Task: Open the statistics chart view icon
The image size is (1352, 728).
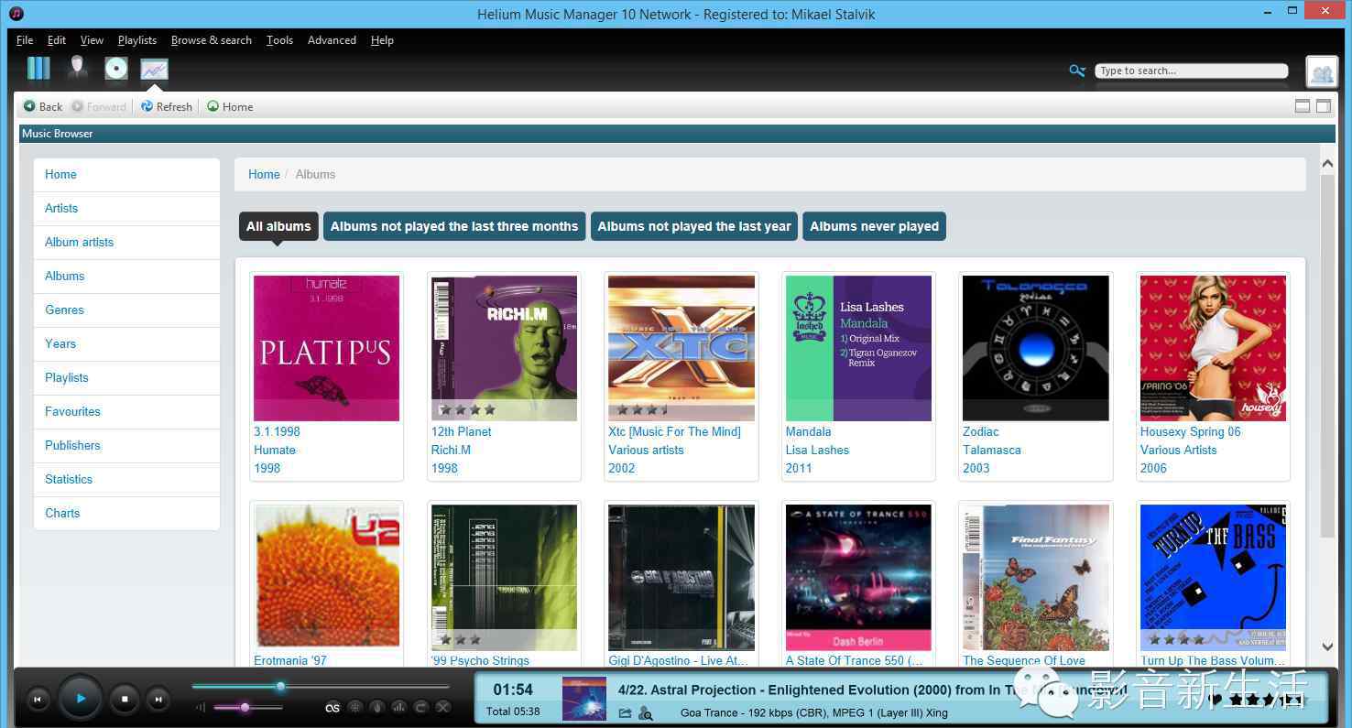Action: point(154,70)
